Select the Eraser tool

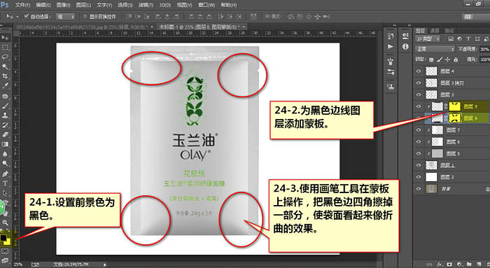[x=5, y=134]
